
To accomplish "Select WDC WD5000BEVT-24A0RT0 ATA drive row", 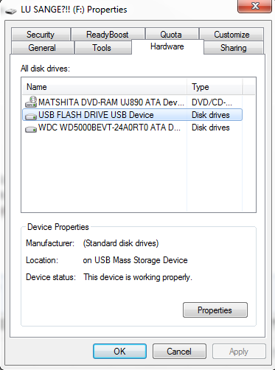I will pos(132,128).
